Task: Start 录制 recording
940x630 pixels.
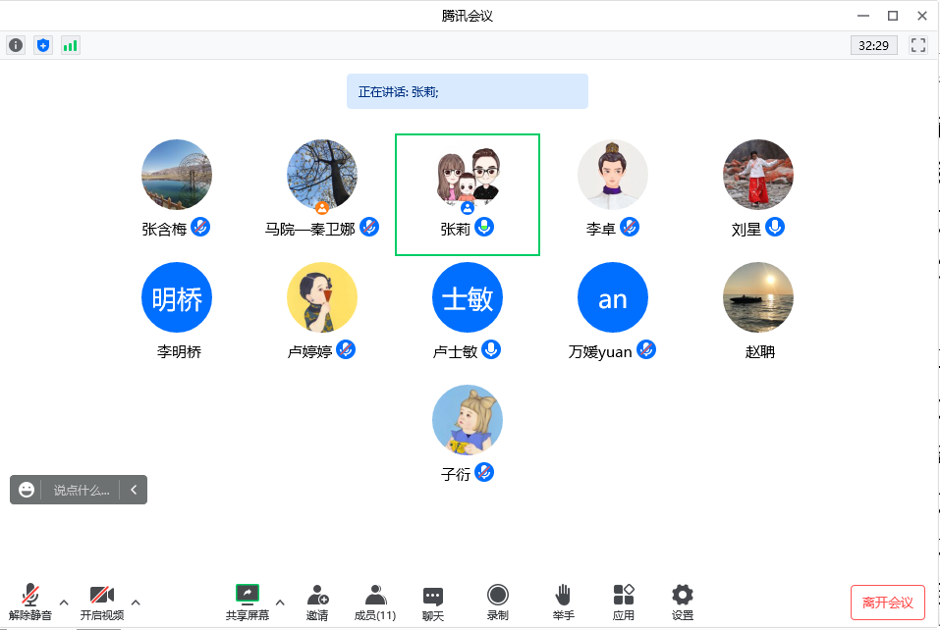Action: click(x=498, y=601)
